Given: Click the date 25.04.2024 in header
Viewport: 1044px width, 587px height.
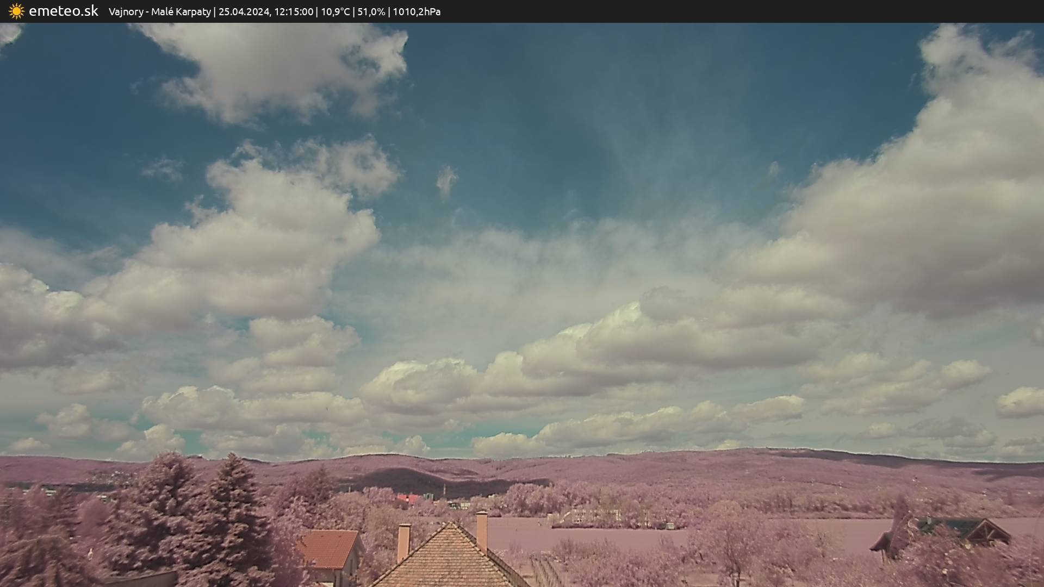Looking at the screenshot, I should click(244, 11).
